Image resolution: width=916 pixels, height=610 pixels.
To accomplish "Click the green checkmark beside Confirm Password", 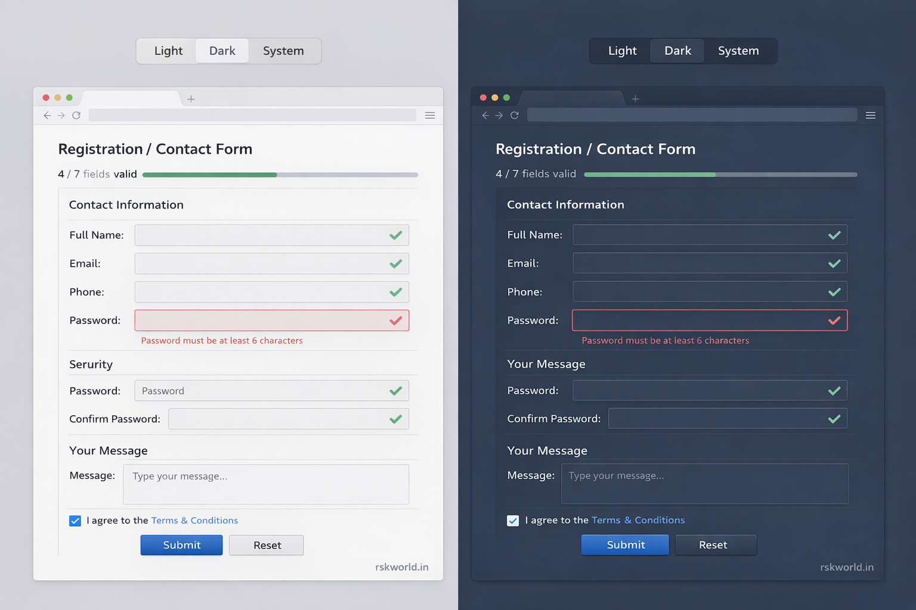I will click(x=395, y=419).
